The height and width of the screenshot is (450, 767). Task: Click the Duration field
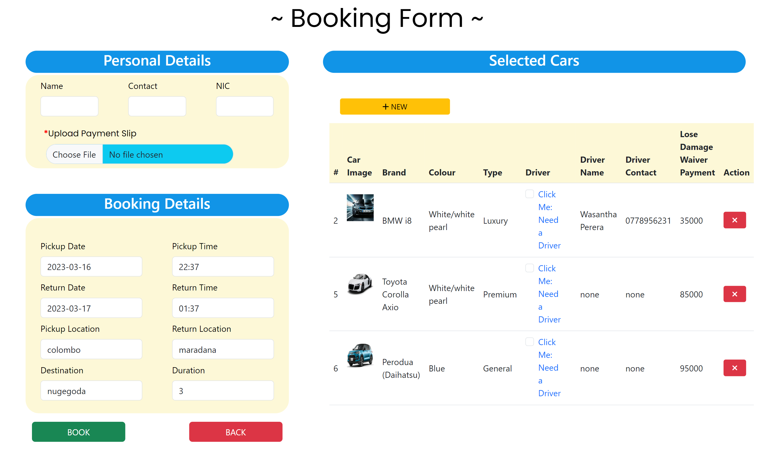(223, 391)
